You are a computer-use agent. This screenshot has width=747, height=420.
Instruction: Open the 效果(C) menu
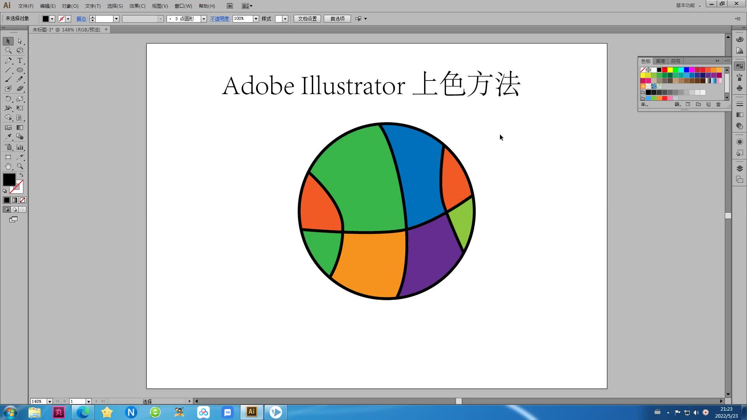pos(137,6)
